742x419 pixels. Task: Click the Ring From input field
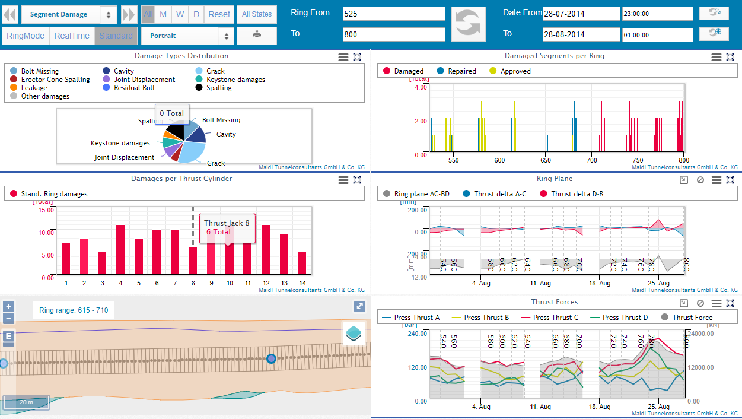point(394,14)
